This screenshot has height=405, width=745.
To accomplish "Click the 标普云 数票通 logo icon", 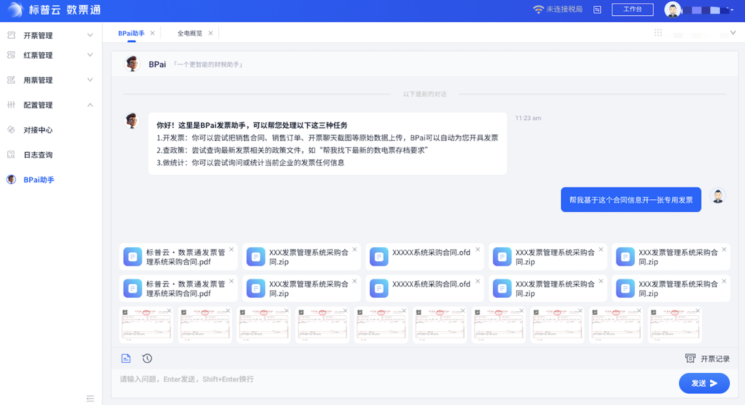I will [x=15, y=10].
